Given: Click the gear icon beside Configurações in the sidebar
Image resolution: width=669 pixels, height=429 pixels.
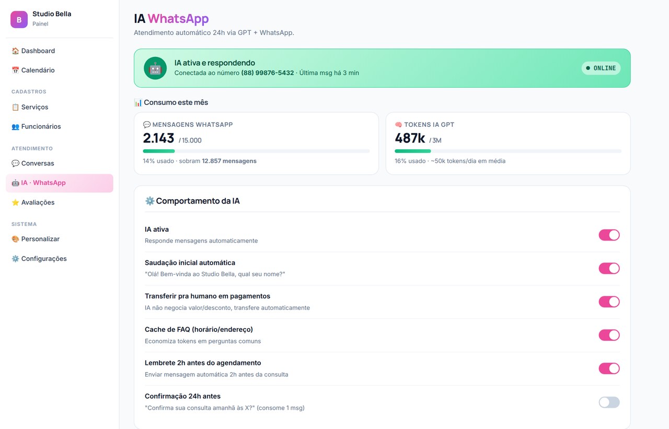Looking at the screenshot, I should pyautogui.click(x=15, y=259).
